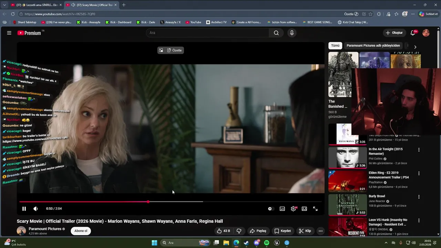This screenshot has height=248, width=441.
Task: Open options for In the Air Tonight
Action: tap(419, 150)
